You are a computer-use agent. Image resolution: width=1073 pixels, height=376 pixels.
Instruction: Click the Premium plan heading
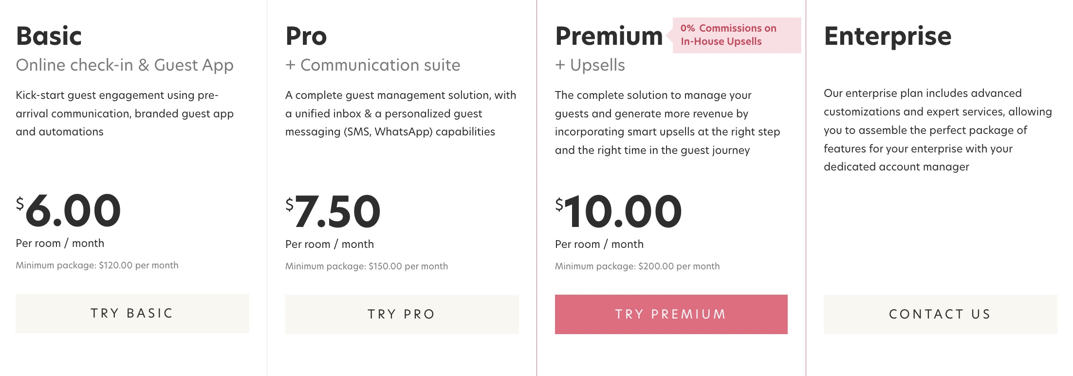pyautogui.click(x=609, y=36)
